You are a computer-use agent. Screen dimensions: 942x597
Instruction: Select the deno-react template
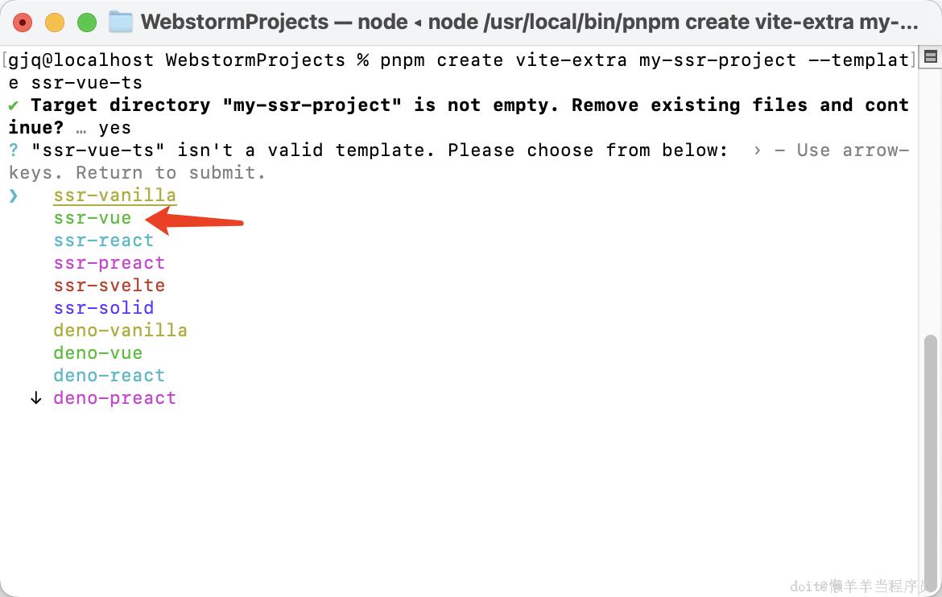click(109, 376)
